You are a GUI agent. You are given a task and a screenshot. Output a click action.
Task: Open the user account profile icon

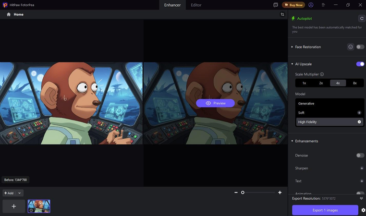point(311,5)
